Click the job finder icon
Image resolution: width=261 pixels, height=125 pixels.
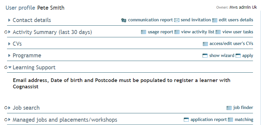(x=229, y=108)
